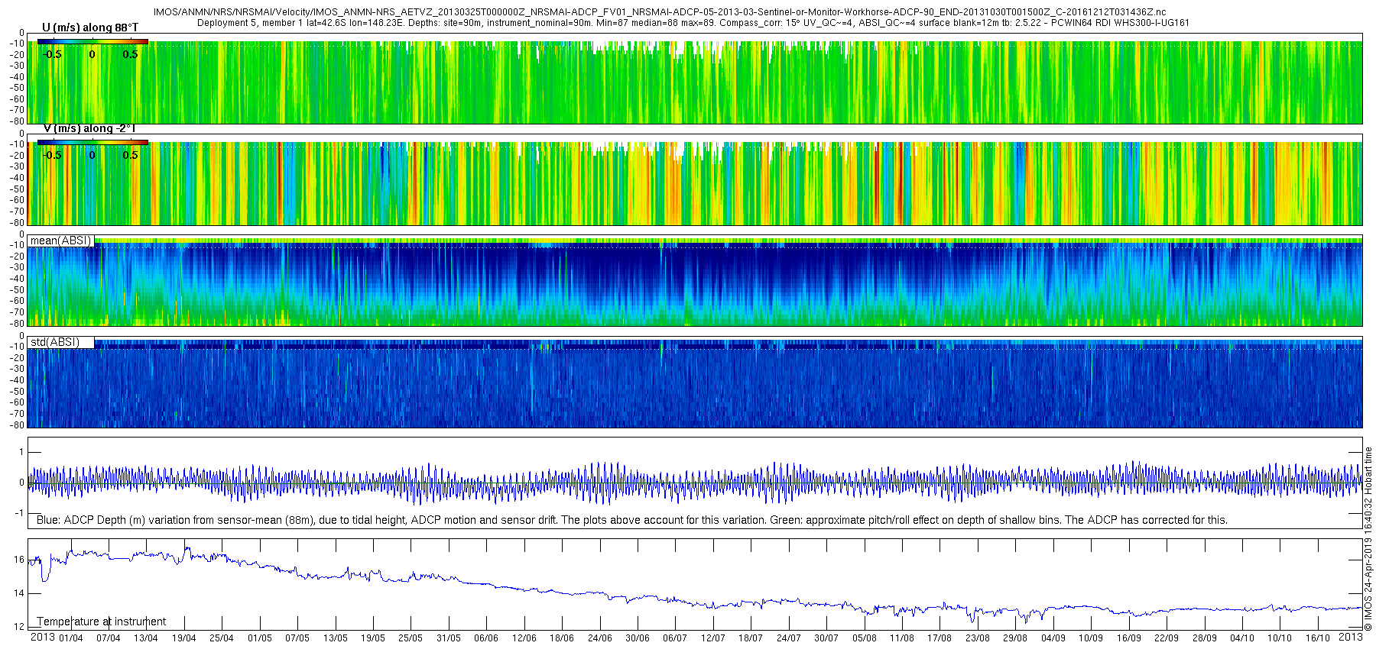Image resolution: width=1376 pixels, height=649 pixels.
Task: Click the 'mean(ABSI)' panel label
Action: coord(60,241)
